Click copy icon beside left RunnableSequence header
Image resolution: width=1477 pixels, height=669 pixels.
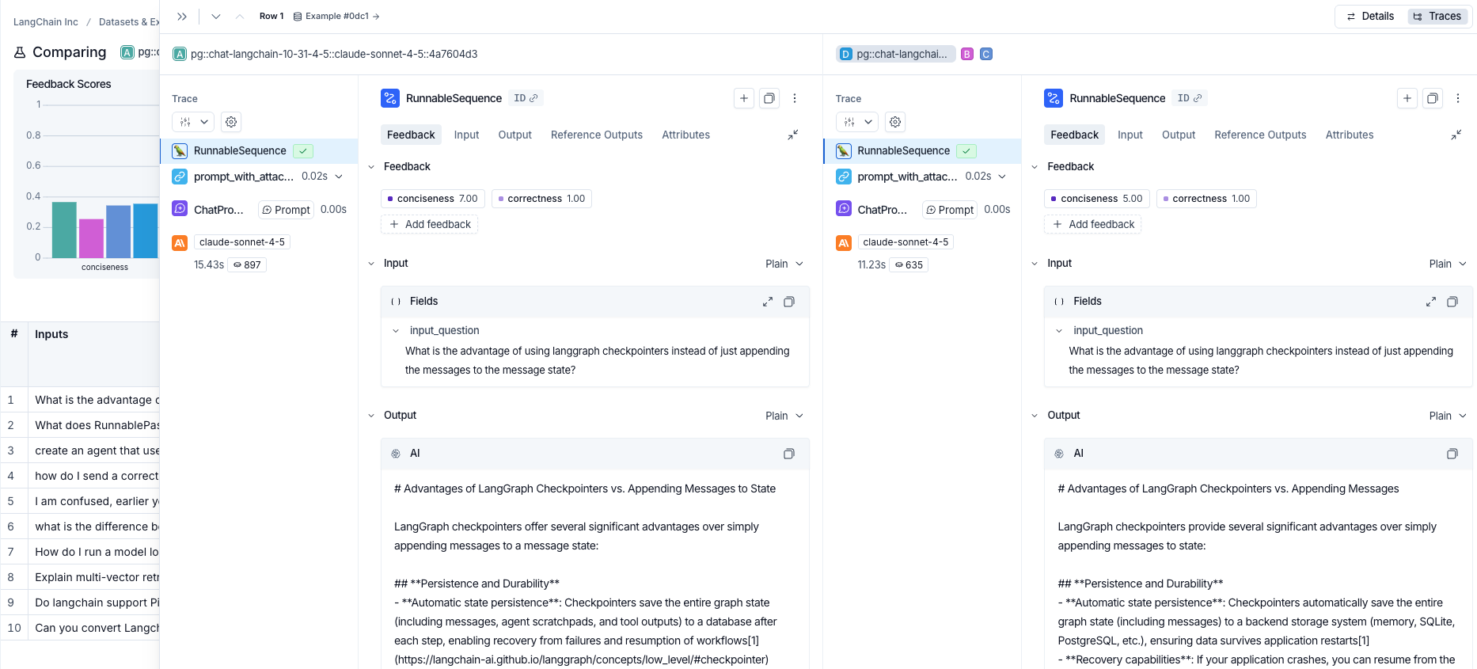click(x=769, y=98)
